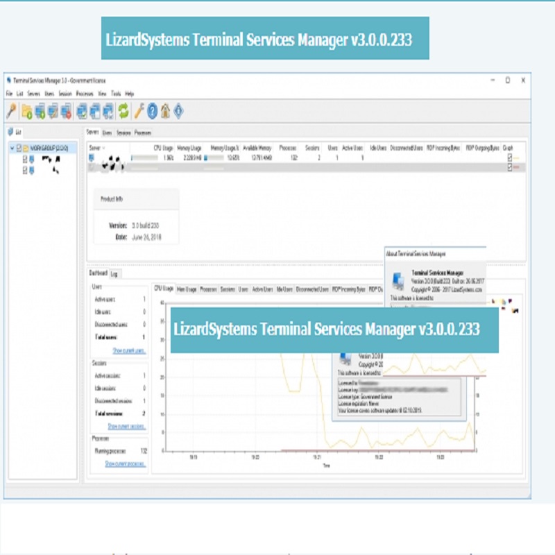Open settings with the wrench icon
The width and height of the screenshot is (555, 555).
click(x=139, y=111)
